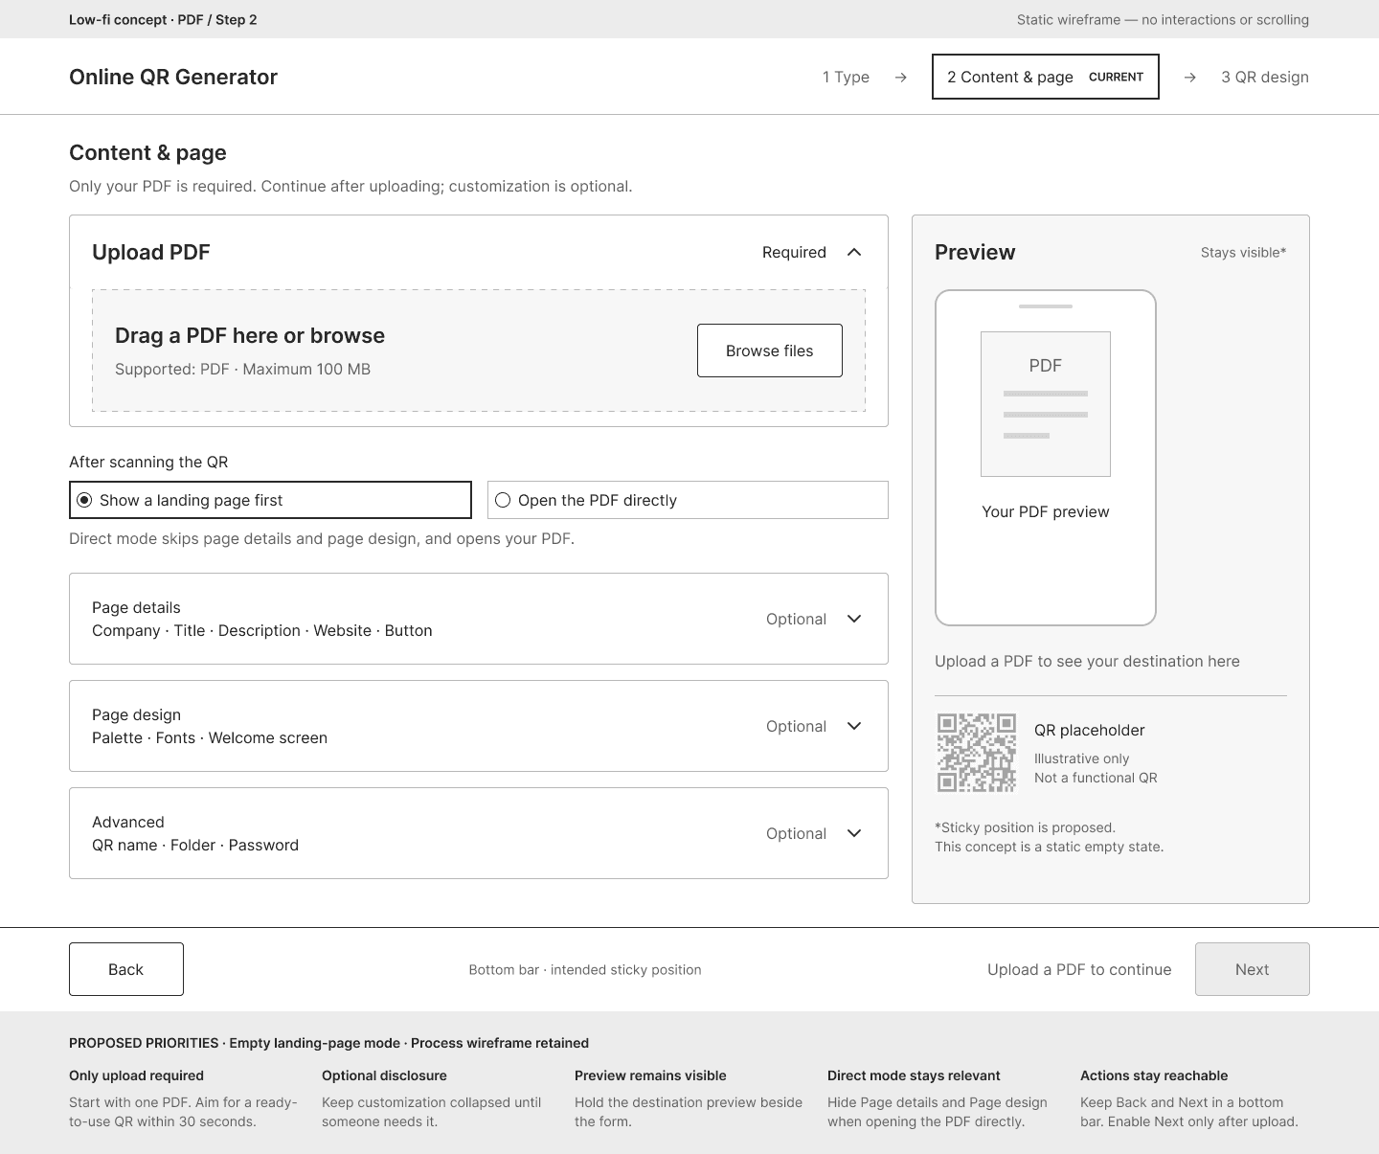Viewport: 1379px width, 1154px height.
Task: Open step 2 Content & page
Action: [1046, 77]
